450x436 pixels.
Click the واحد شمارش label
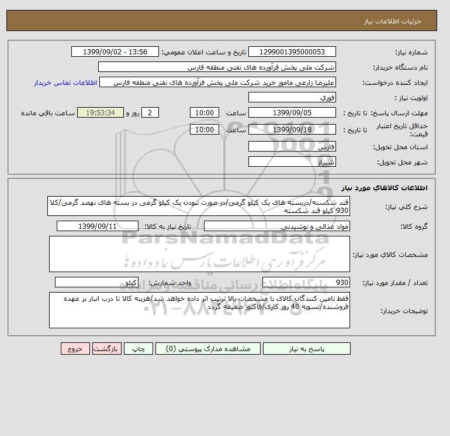click(169, 283)
